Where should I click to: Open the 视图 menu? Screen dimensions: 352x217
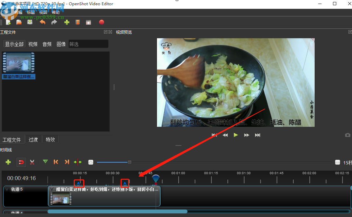pos(43,12)
